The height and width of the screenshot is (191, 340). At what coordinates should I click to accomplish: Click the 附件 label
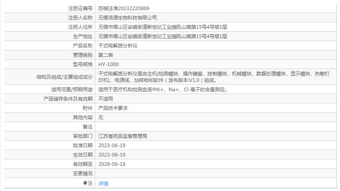[88, 108]
